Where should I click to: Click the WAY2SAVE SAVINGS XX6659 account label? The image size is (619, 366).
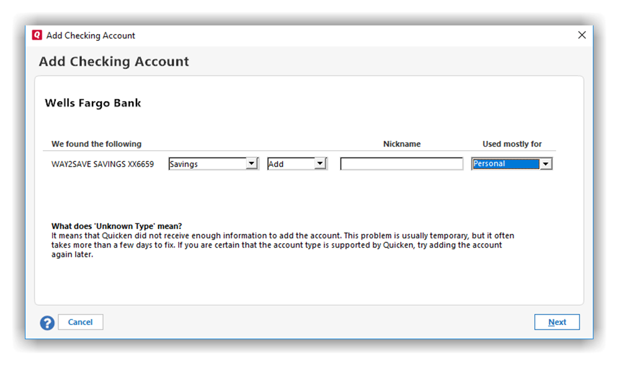[x=102, y=164]
